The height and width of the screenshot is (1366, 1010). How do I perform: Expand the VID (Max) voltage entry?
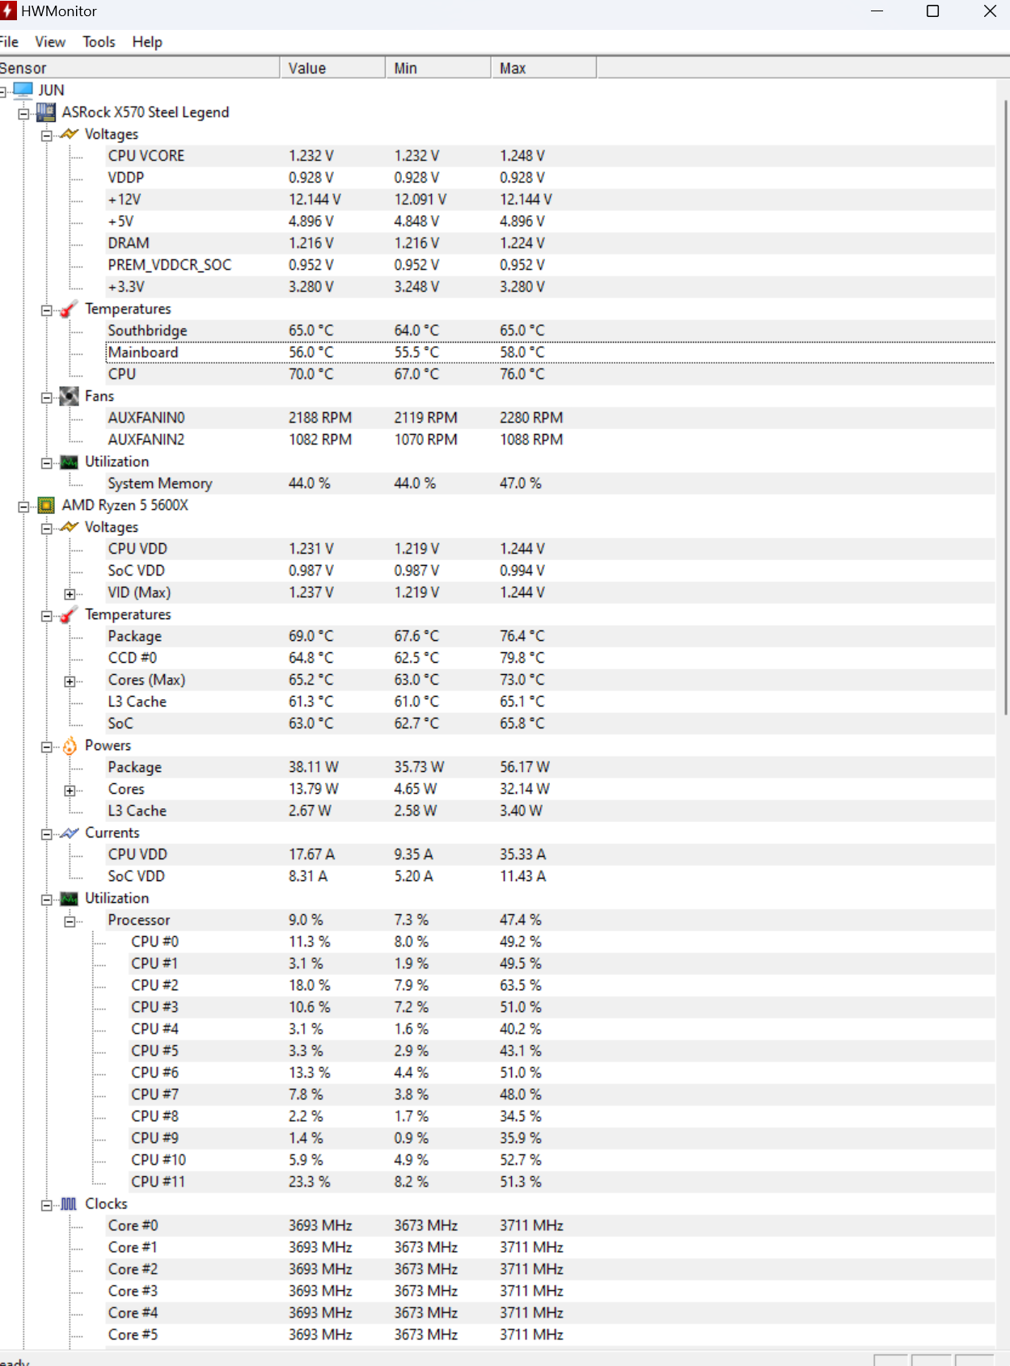[x=70, y=593]
